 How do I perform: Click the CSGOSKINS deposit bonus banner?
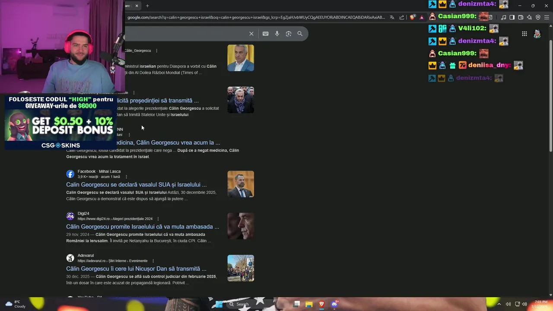(60, 122)
